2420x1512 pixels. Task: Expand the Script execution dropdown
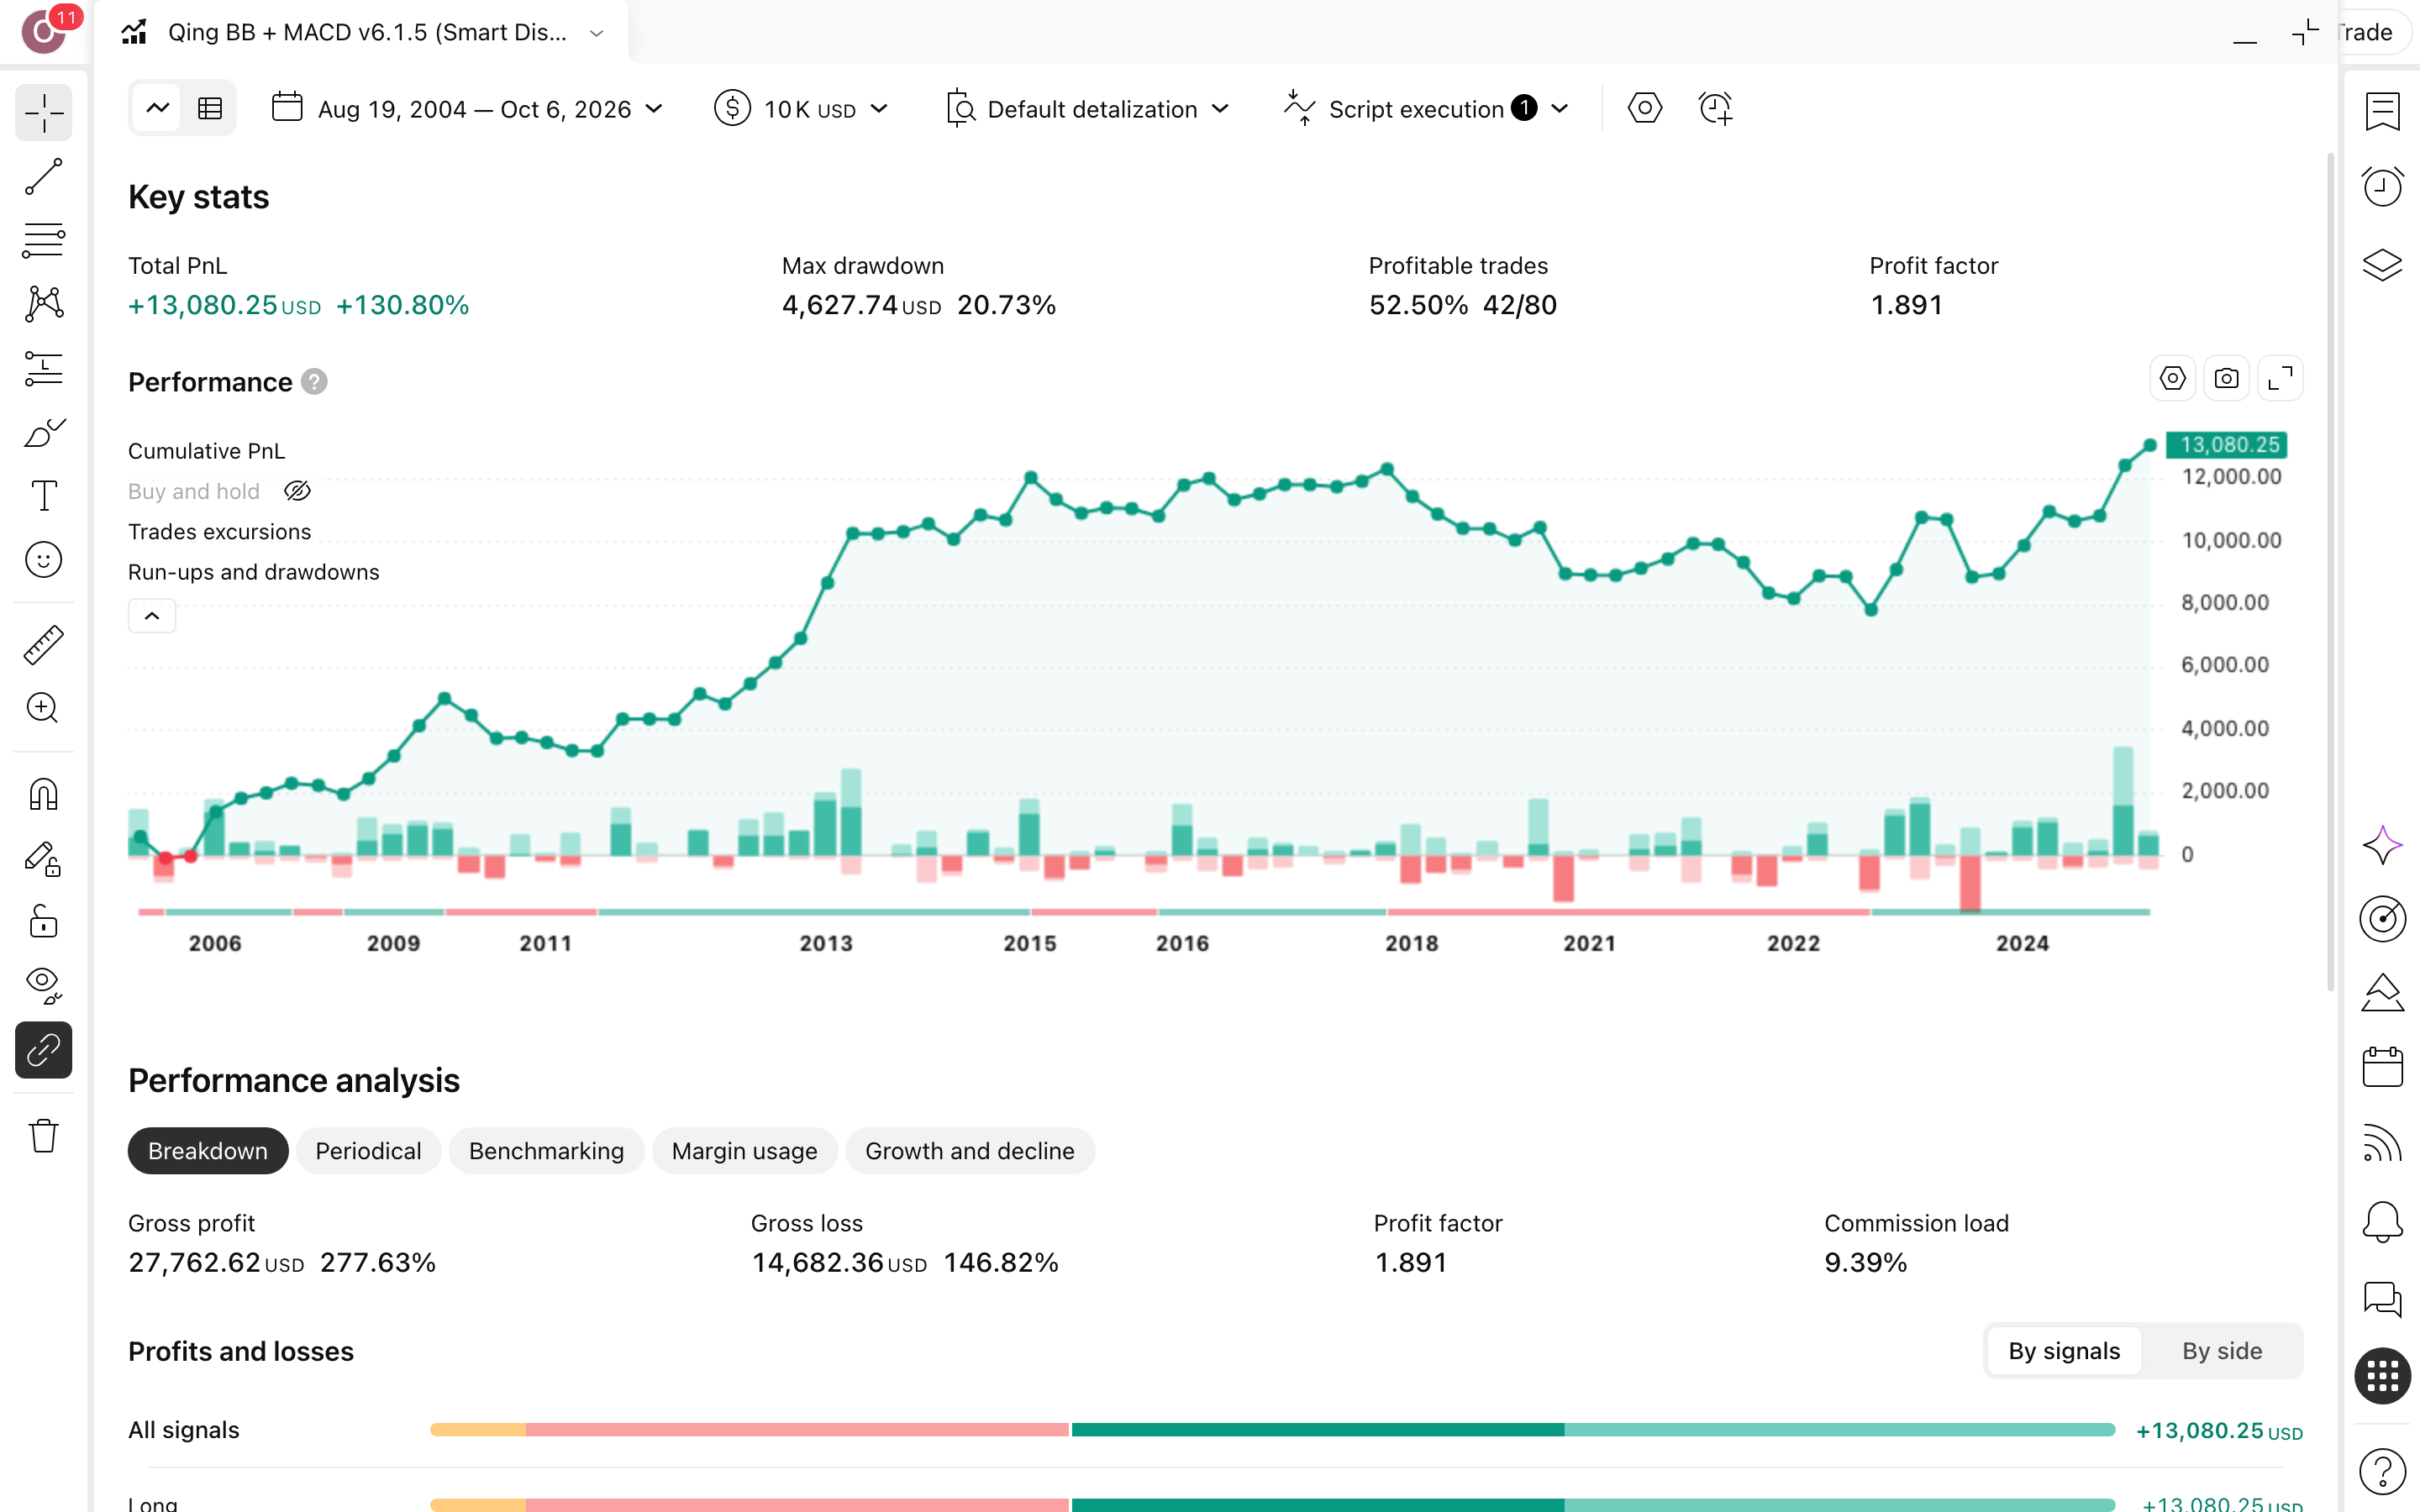tap(1426, 108)
